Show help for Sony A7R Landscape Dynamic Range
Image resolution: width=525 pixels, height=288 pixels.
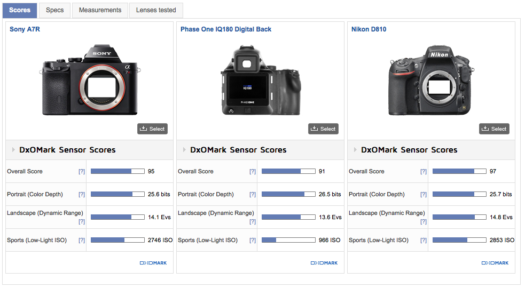point(82,221)
